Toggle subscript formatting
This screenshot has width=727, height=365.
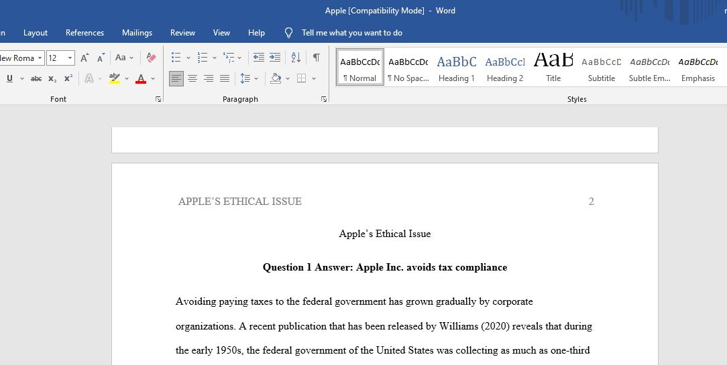coord(52,79)
